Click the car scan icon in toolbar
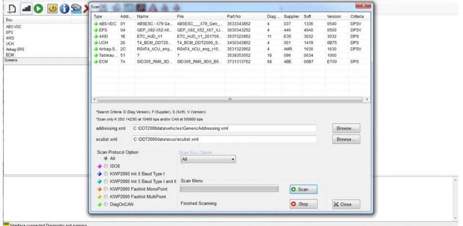 (x=76, y=9)
